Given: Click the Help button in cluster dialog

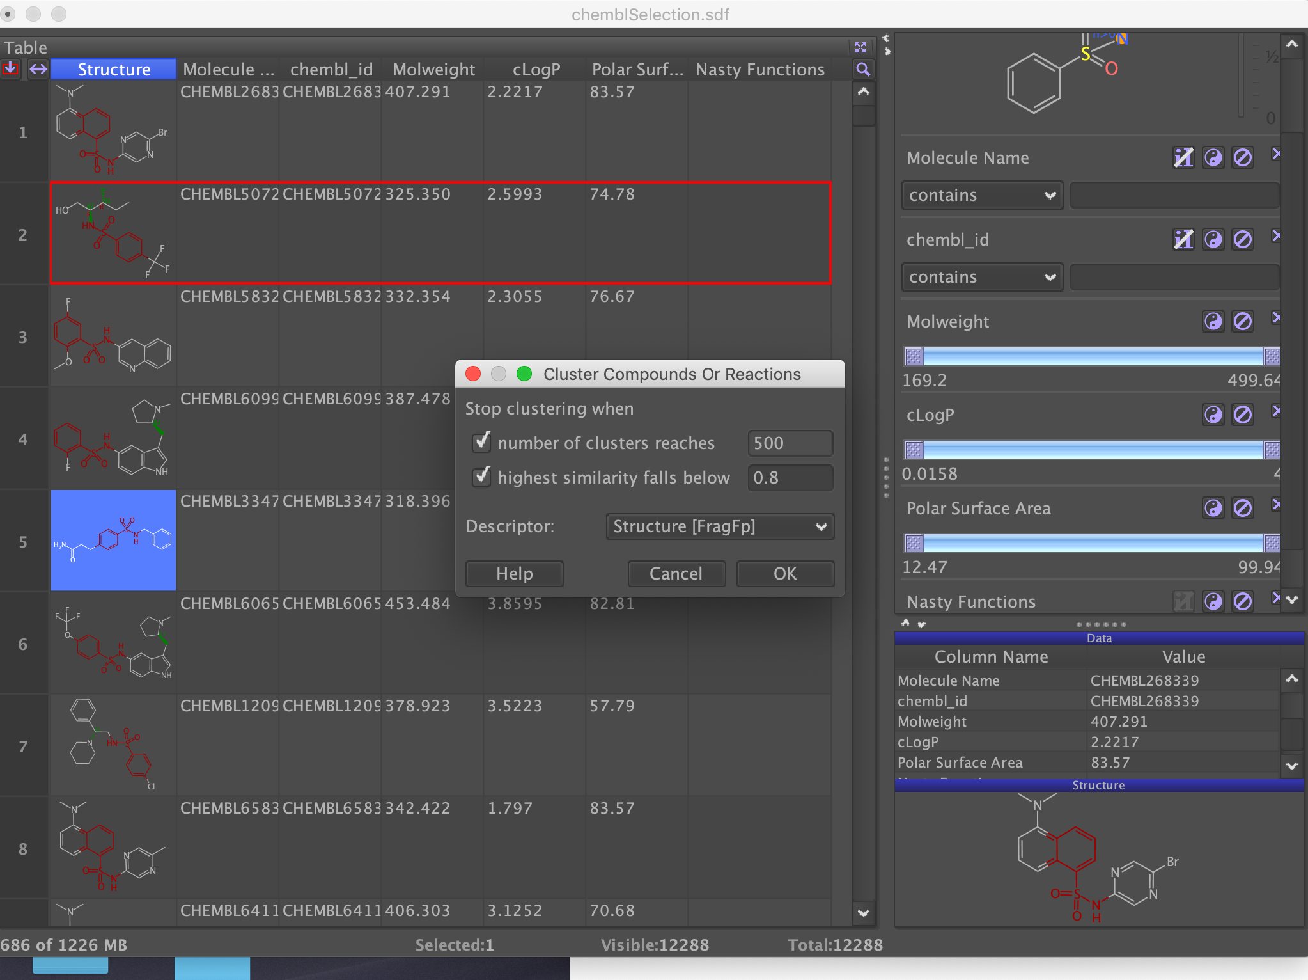Looking at the screenshot, I should click(x=515, y=574).
